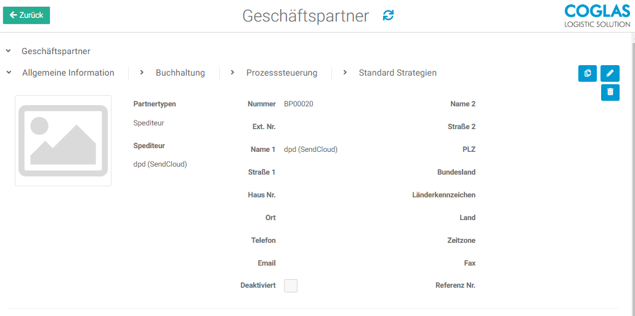Expand the Prozesssteuerung section chevron
The image size is (635, 316).
(232, 73)
